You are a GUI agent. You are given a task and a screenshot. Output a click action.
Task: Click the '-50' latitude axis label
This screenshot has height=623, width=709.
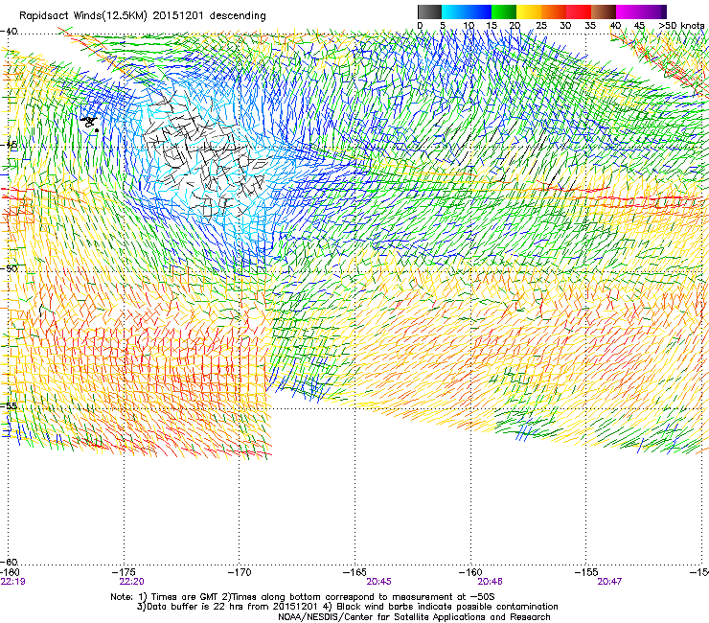click(9, 268)
